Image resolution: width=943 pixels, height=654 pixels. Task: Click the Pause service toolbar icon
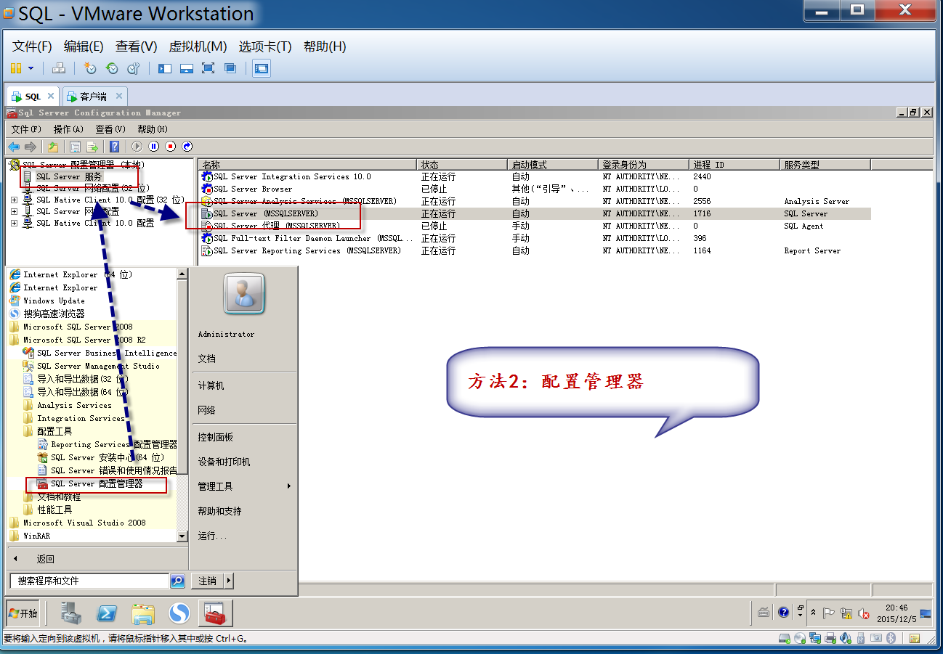click(154, 147)
